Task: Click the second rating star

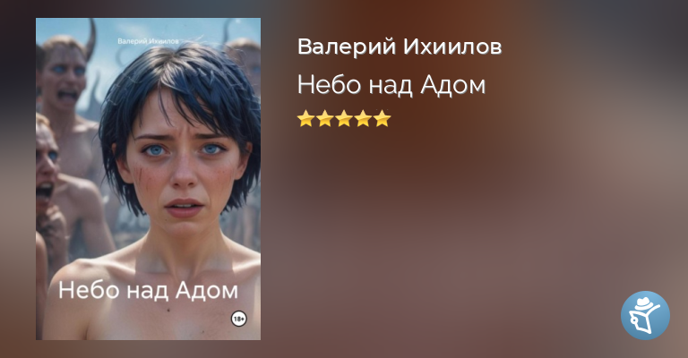Action: pyautogui.click(x=324, y=118)
